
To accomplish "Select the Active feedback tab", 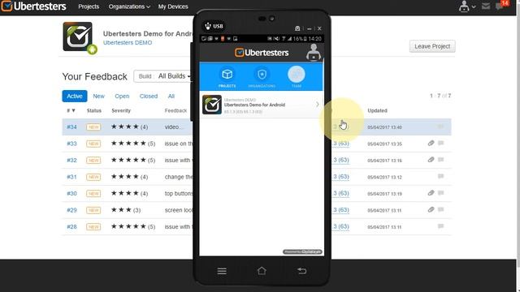I will pos(75,96).
